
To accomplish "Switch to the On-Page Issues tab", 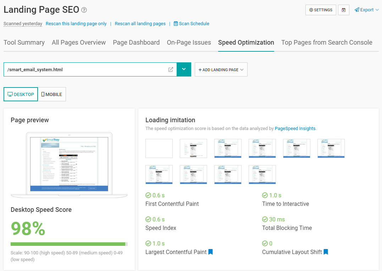I will point(189,43).
